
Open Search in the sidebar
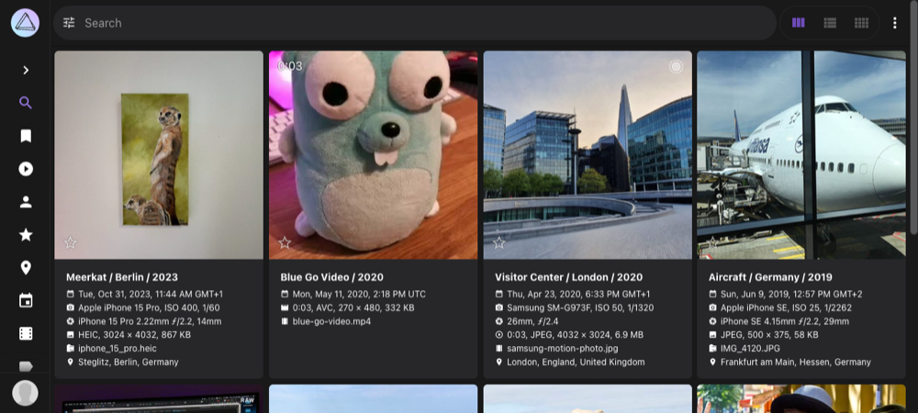25,103
